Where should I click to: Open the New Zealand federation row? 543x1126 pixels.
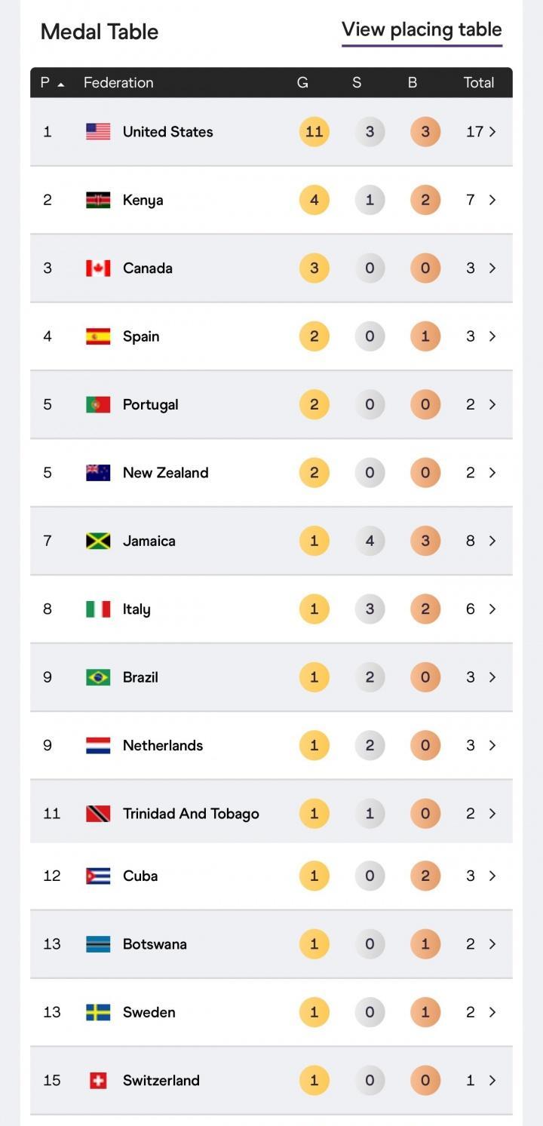pyautogui.click(x=166, y=473)
